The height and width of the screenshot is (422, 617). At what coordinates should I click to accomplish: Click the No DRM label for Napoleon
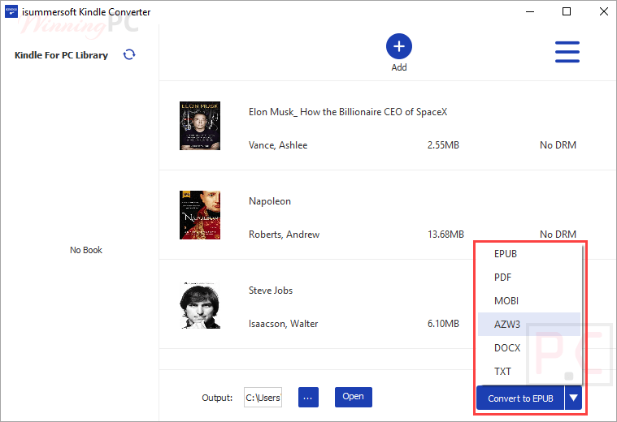point(558,235)
